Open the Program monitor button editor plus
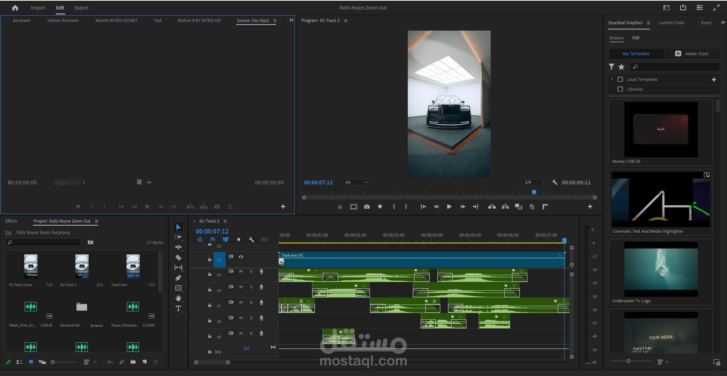Screen dimensions: 727x376 (x=590, y=207)
